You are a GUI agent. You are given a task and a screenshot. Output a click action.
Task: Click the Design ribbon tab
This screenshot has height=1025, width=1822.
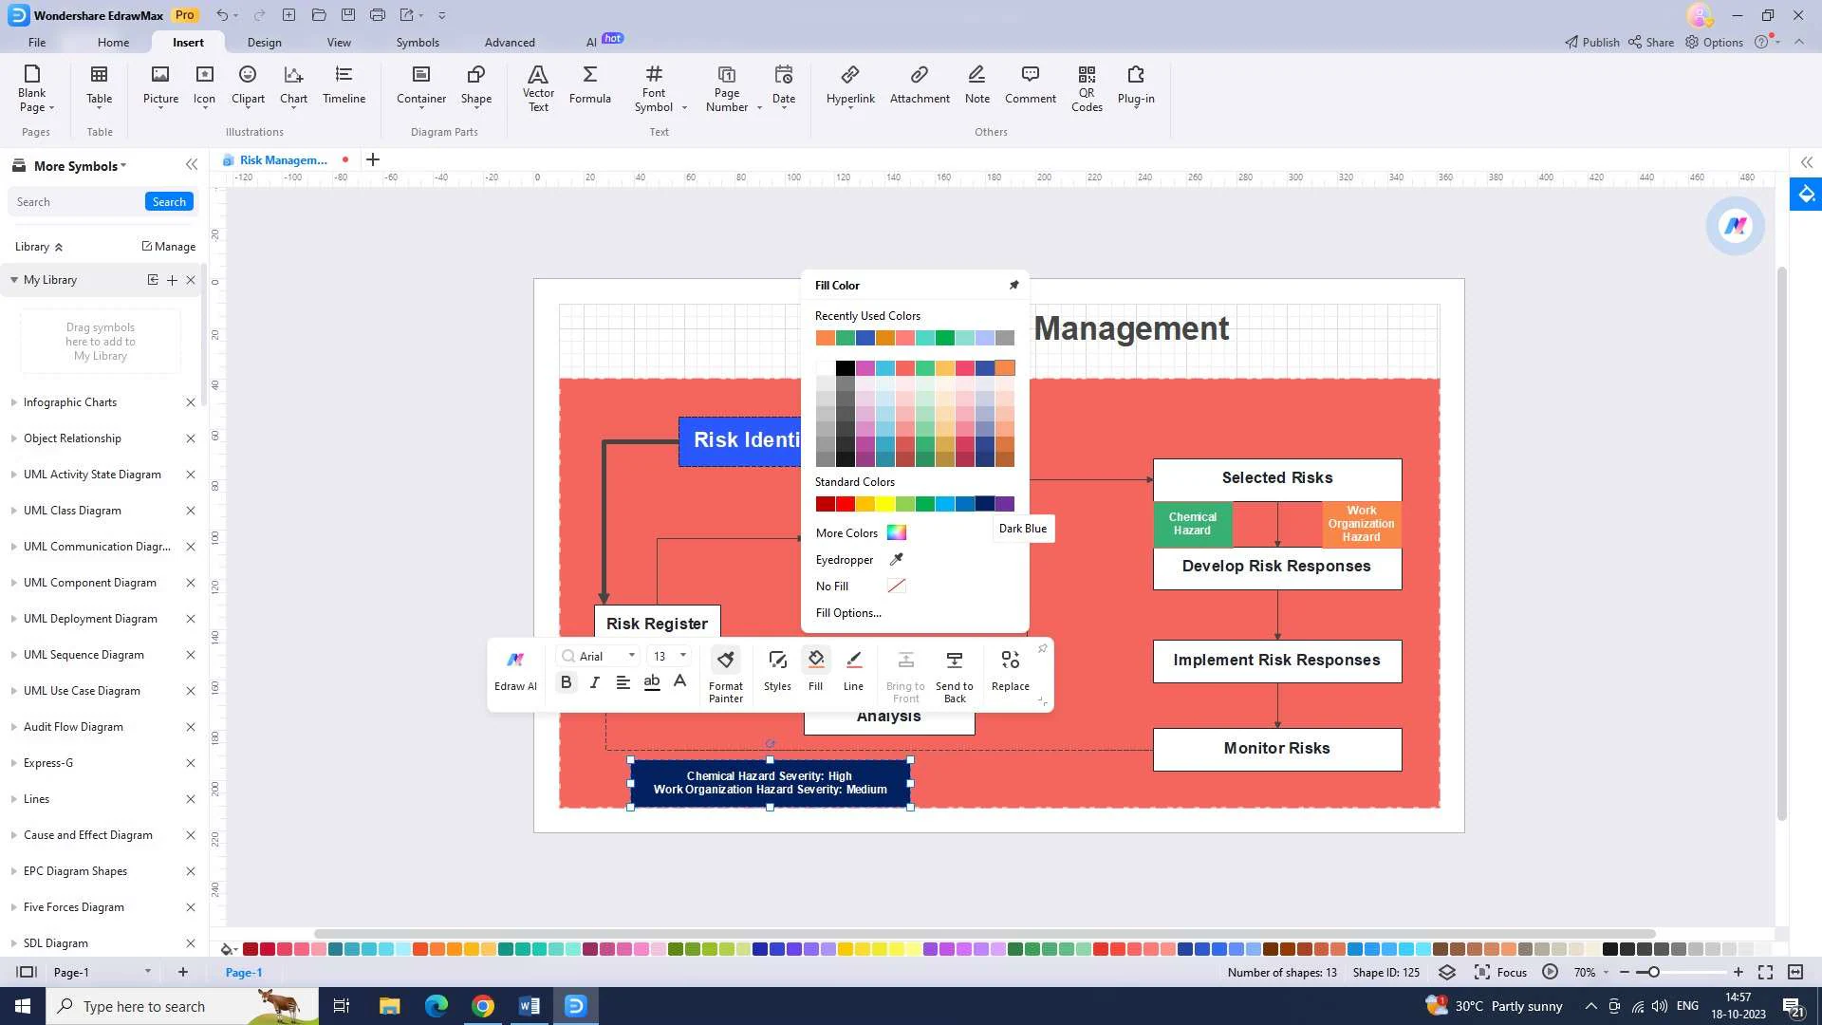pyautogui.click(x=264, y=42)
